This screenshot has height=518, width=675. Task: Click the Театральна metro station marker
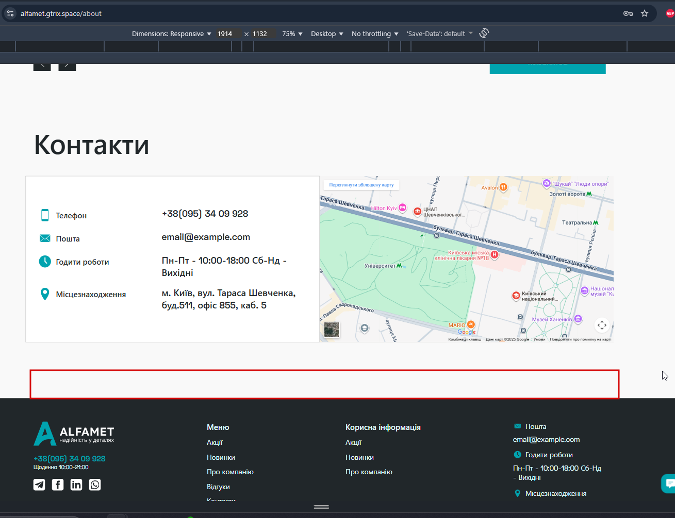[596, 222]
